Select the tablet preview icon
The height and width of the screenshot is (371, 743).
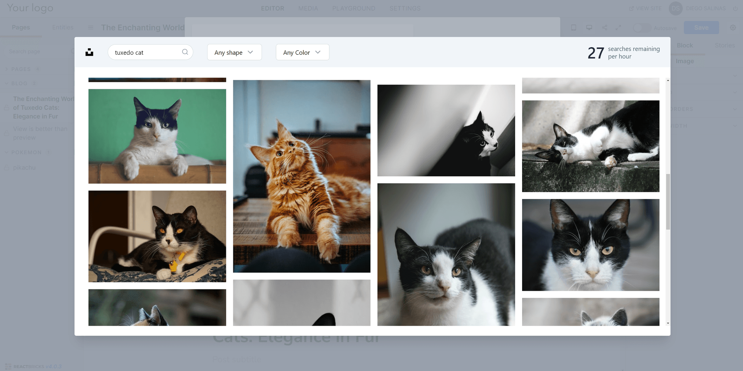(x=574, y=28)
